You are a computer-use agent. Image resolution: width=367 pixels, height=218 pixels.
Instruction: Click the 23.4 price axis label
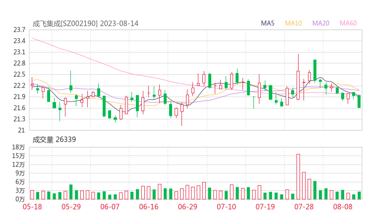coord(19,41)
